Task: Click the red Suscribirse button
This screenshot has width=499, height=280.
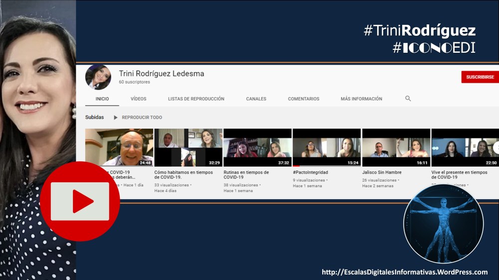Action: (480, 77)
